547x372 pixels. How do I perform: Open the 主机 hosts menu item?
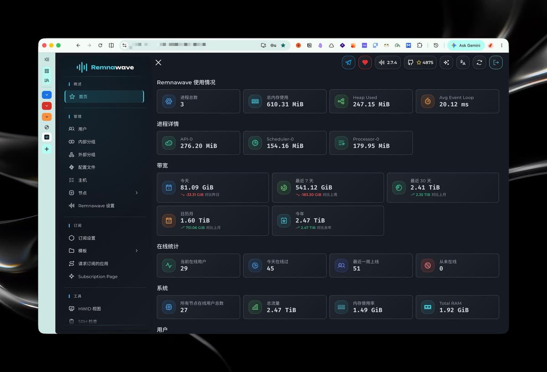(x=104, y=180)
